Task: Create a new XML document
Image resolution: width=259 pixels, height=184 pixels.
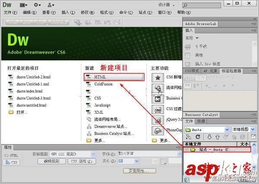Action: point(98,112)
